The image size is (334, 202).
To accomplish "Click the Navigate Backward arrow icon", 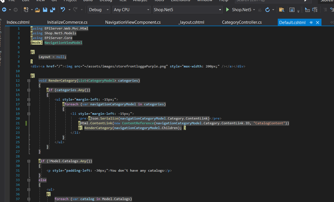I will (4, 10).
